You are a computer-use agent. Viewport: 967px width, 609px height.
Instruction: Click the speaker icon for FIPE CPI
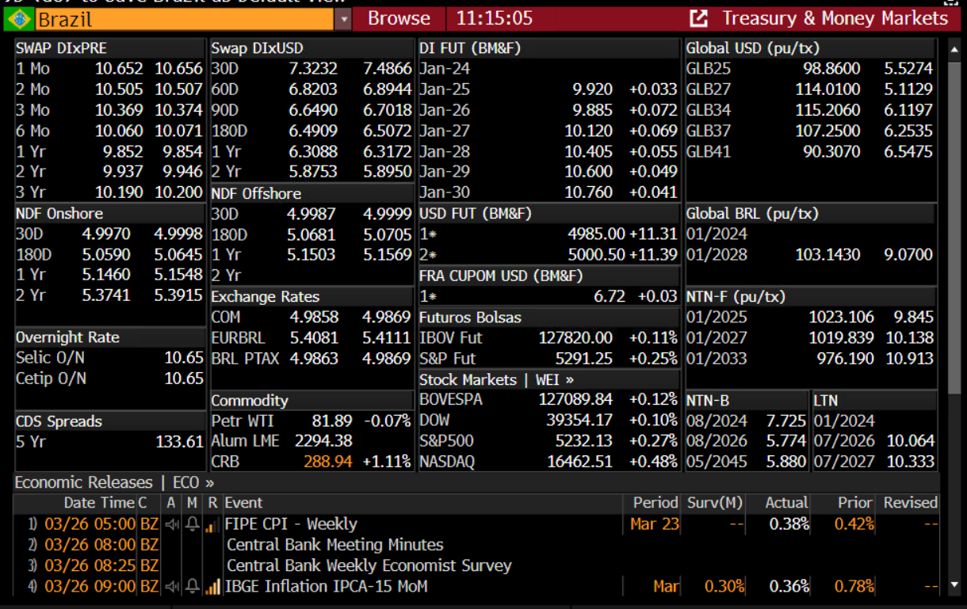click(171, 524)
